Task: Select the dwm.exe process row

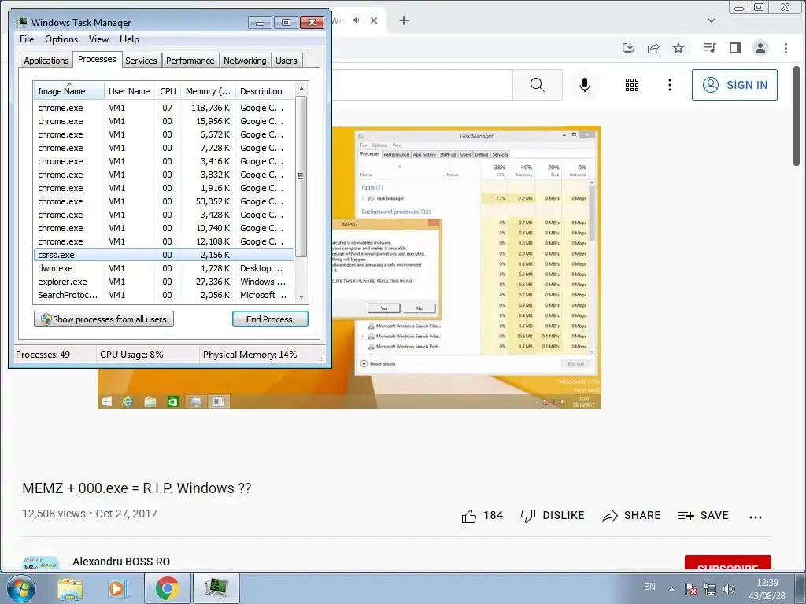Action: 164,268
